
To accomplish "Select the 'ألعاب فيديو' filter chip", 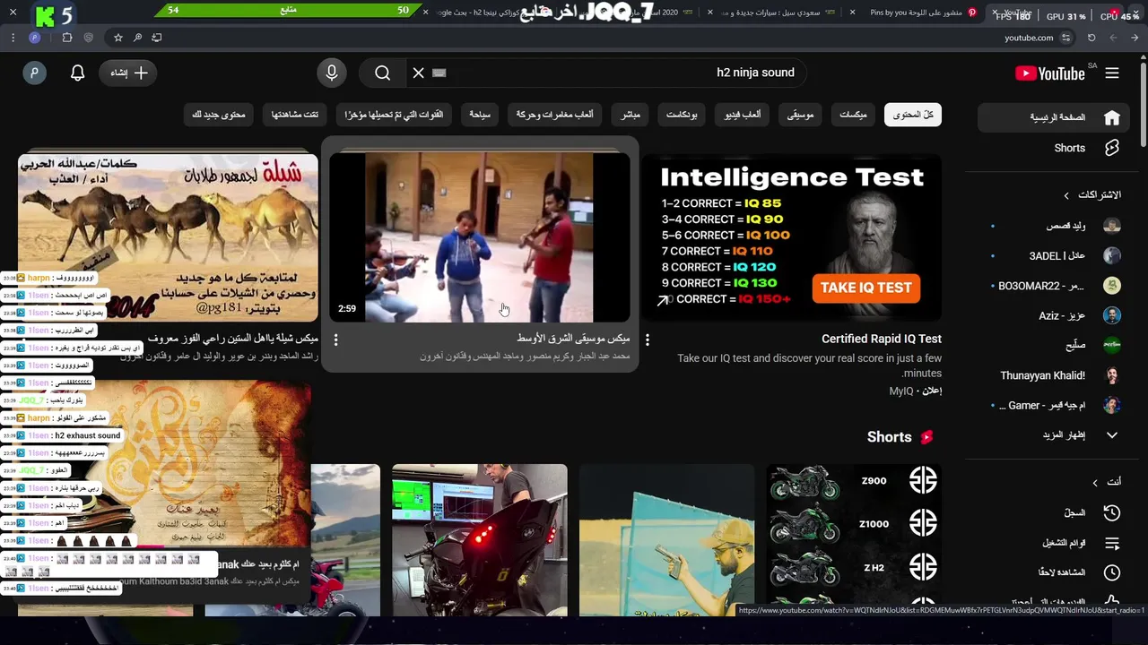I will pos(743,115).
